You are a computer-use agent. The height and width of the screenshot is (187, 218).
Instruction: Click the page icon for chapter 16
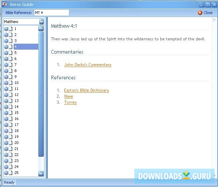[x=11, y=119]
